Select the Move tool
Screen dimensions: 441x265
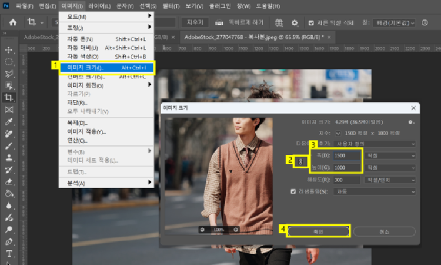(9, 50)
